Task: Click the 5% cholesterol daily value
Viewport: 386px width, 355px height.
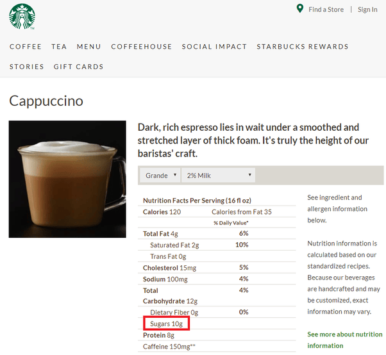Action: [x=244, y=267]
